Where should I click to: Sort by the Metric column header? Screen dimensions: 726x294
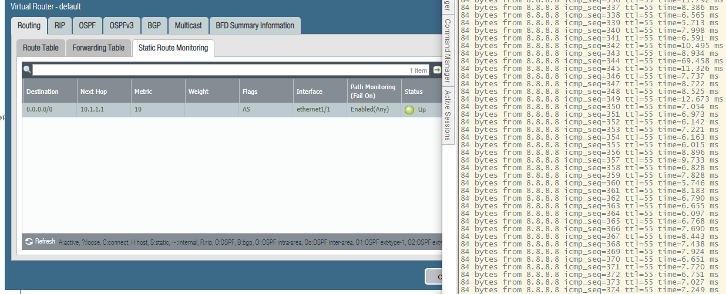click(157, 92)
